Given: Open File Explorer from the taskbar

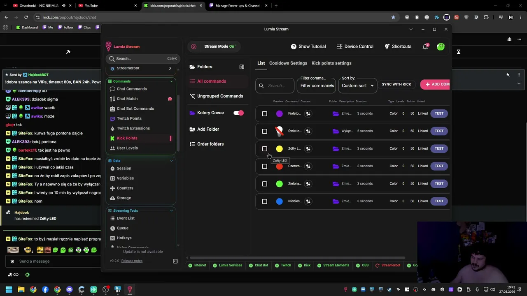Looking at the screenshot, I should click(x=21, y=289).
